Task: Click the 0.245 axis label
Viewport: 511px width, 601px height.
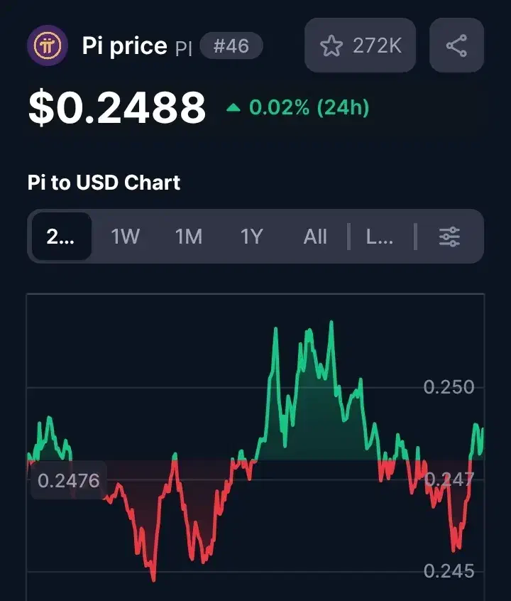Action: tap(449, 571)
